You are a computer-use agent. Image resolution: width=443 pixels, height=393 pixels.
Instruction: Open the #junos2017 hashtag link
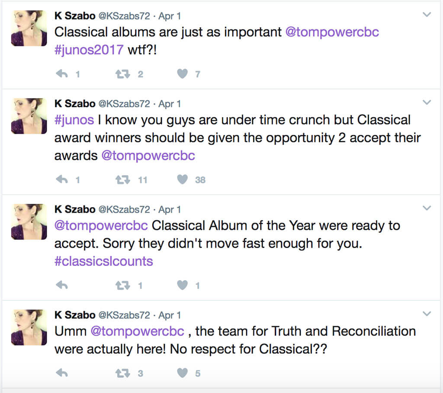[89, 50]
